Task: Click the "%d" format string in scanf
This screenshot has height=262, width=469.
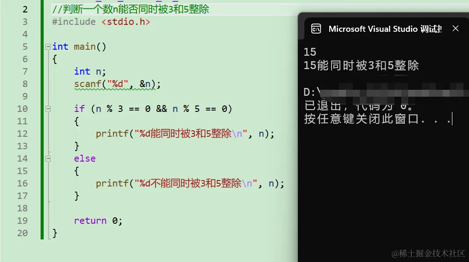Action: 118,84
